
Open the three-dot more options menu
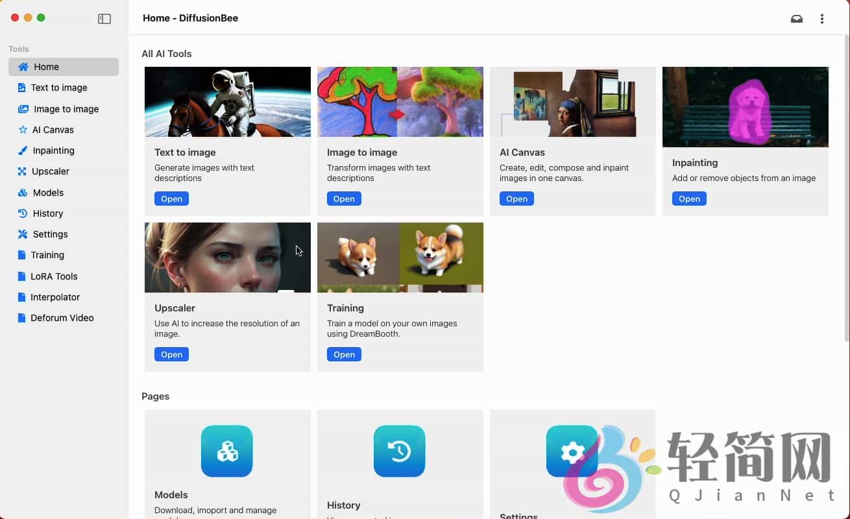(x=822, y=19)
